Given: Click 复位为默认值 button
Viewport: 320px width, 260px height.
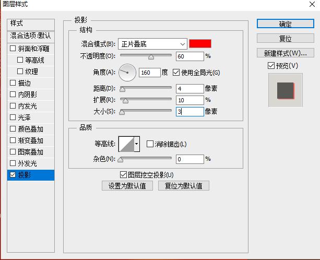Looking at the screenshot, I should click(x=184, y=186).
